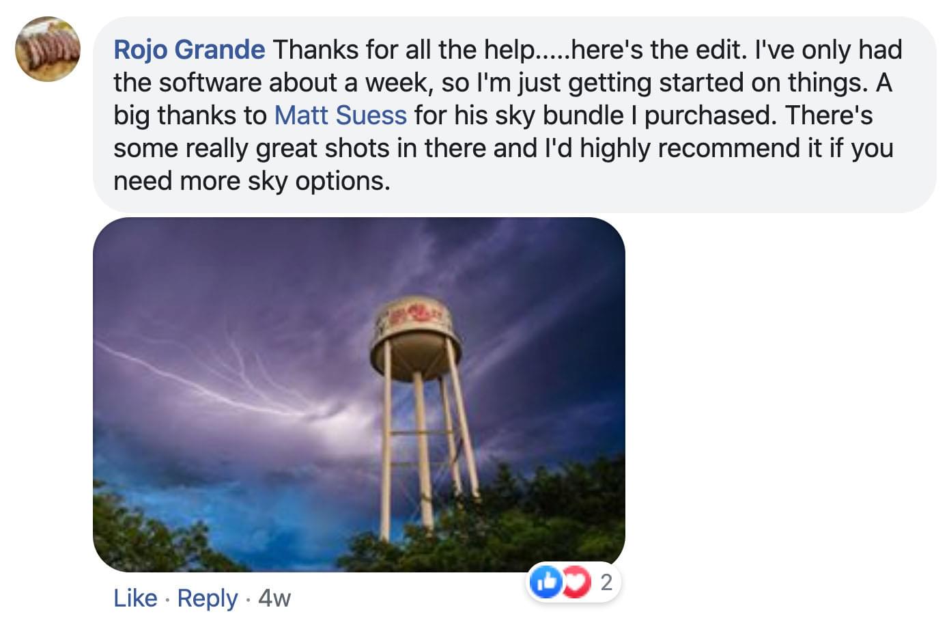Image resolution: width=949 pixels, height=625 pixels.
Task: Open the tagged Matt Suess profile link
Action: click(340, 115)
